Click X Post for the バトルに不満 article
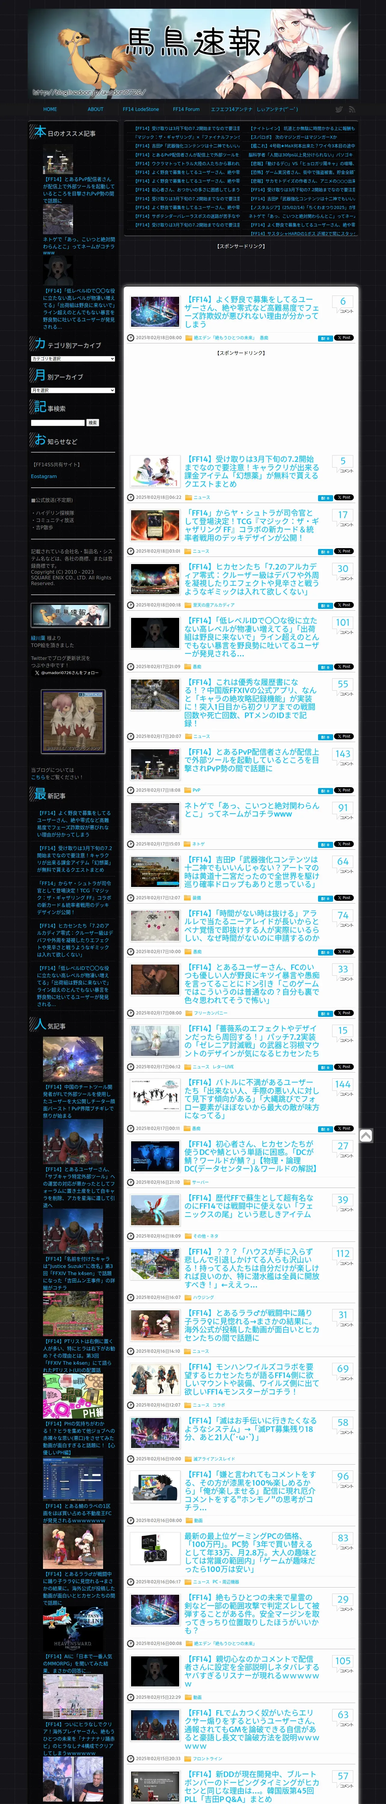The height and width of the screenshot is (1804, 386). (x=343, y=1128)
